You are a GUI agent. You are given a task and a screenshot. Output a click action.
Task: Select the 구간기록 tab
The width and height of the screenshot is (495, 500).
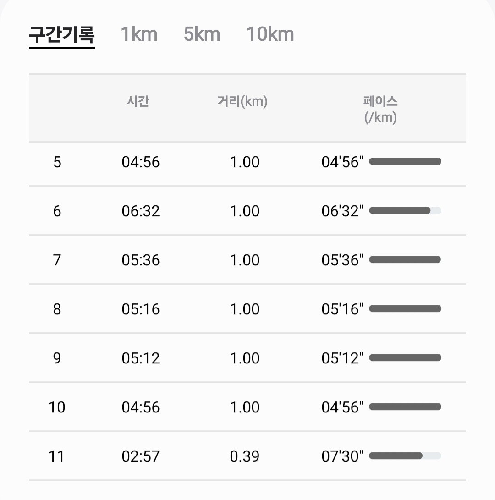62,35
